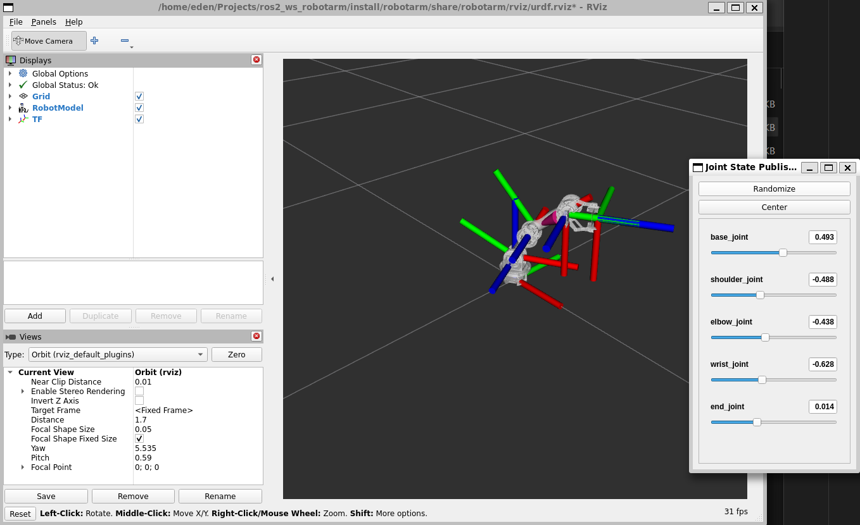Click Add to add a display
The width and height of the screenshot is (860, 525).
click(x=35, y=316)
